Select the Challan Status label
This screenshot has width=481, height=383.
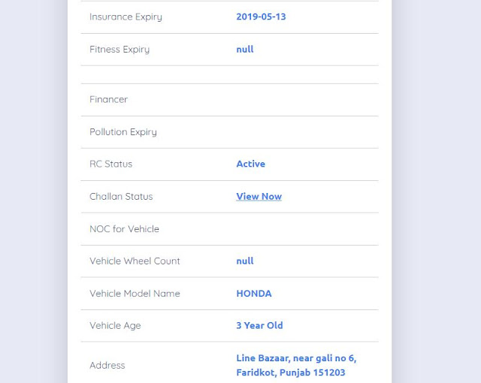pyautogui.click(x=121, y=197)
